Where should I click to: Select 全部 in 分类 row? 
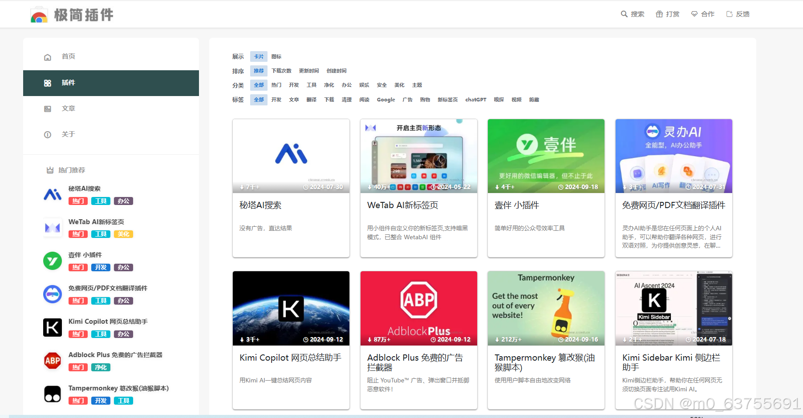click(x=259, y=85)
